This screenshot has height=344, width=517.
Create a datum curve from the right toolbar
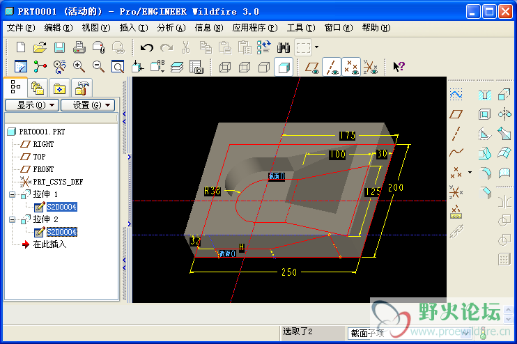tap(456, 153)
